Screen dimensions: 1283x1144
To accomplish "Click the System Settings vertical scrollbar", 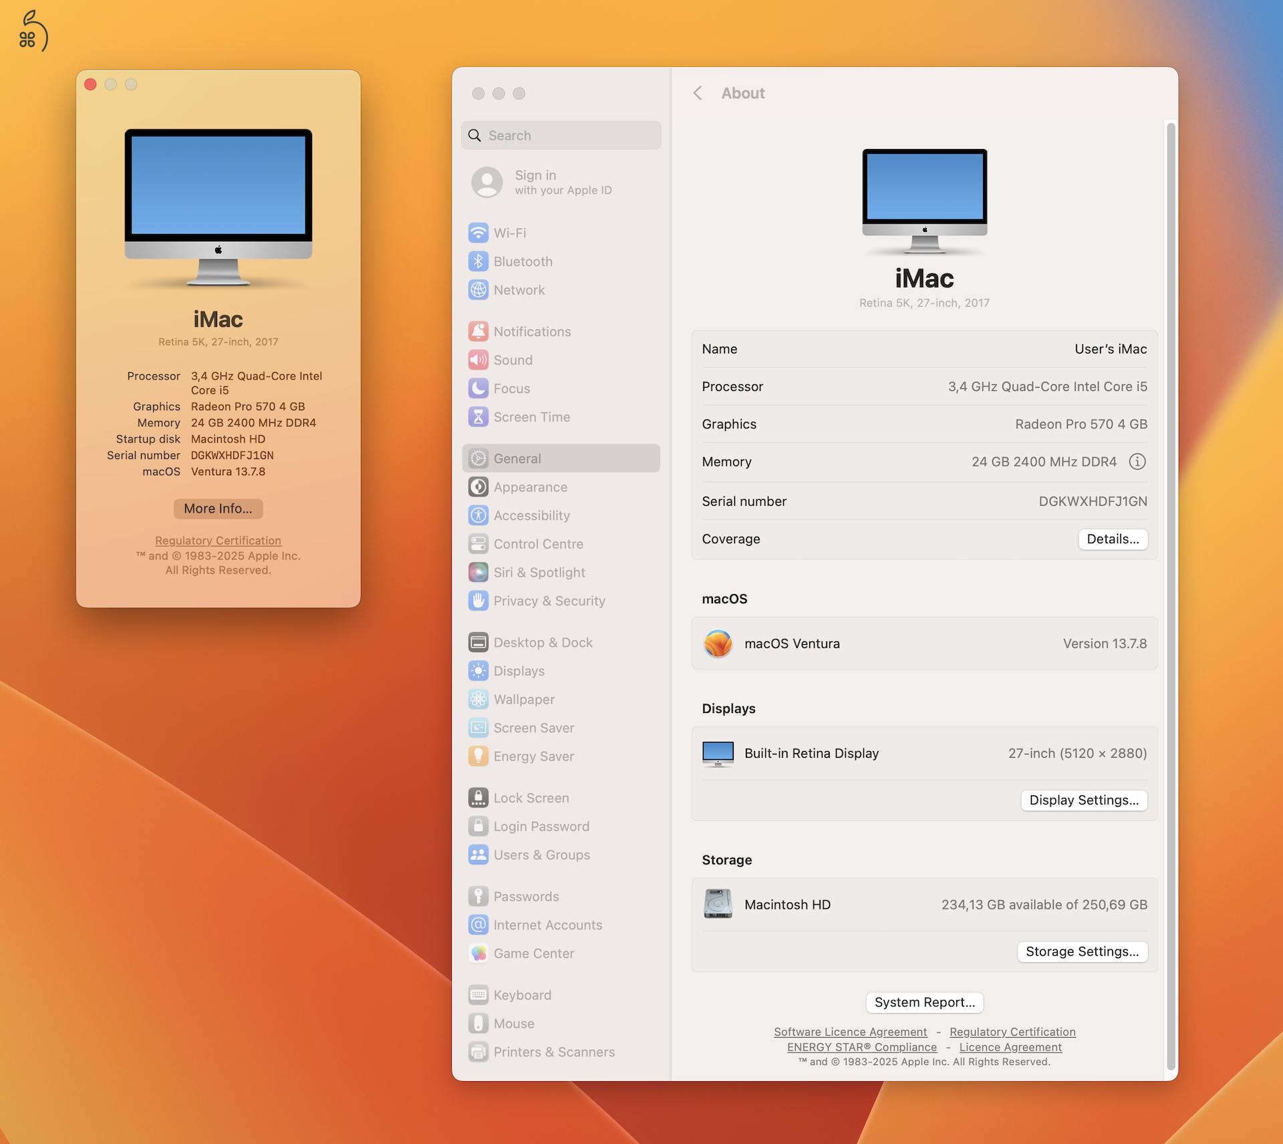I will [x=1170, y=596].
